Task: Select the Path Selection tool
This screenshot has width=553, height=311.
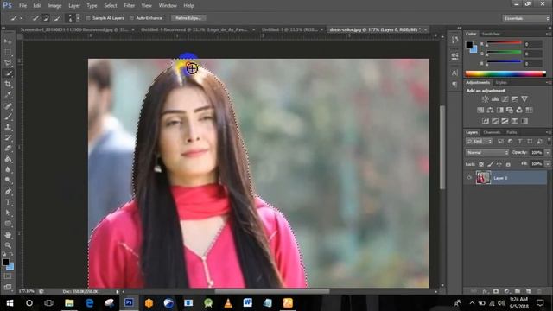Action: 8,213
